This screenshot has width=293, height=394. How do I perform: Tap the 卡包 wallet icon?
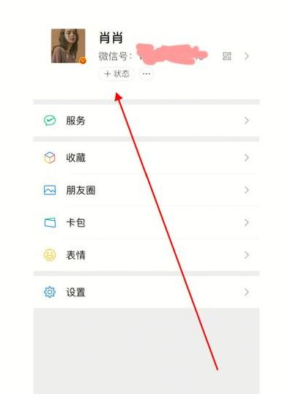click(x=50, y=222)
